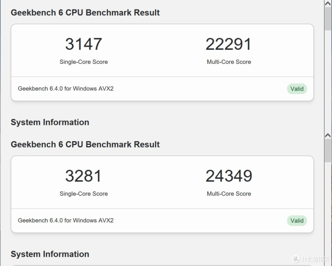Click the System Information heading below the 22291 card
332x266 pixels.
coord(50,123)
